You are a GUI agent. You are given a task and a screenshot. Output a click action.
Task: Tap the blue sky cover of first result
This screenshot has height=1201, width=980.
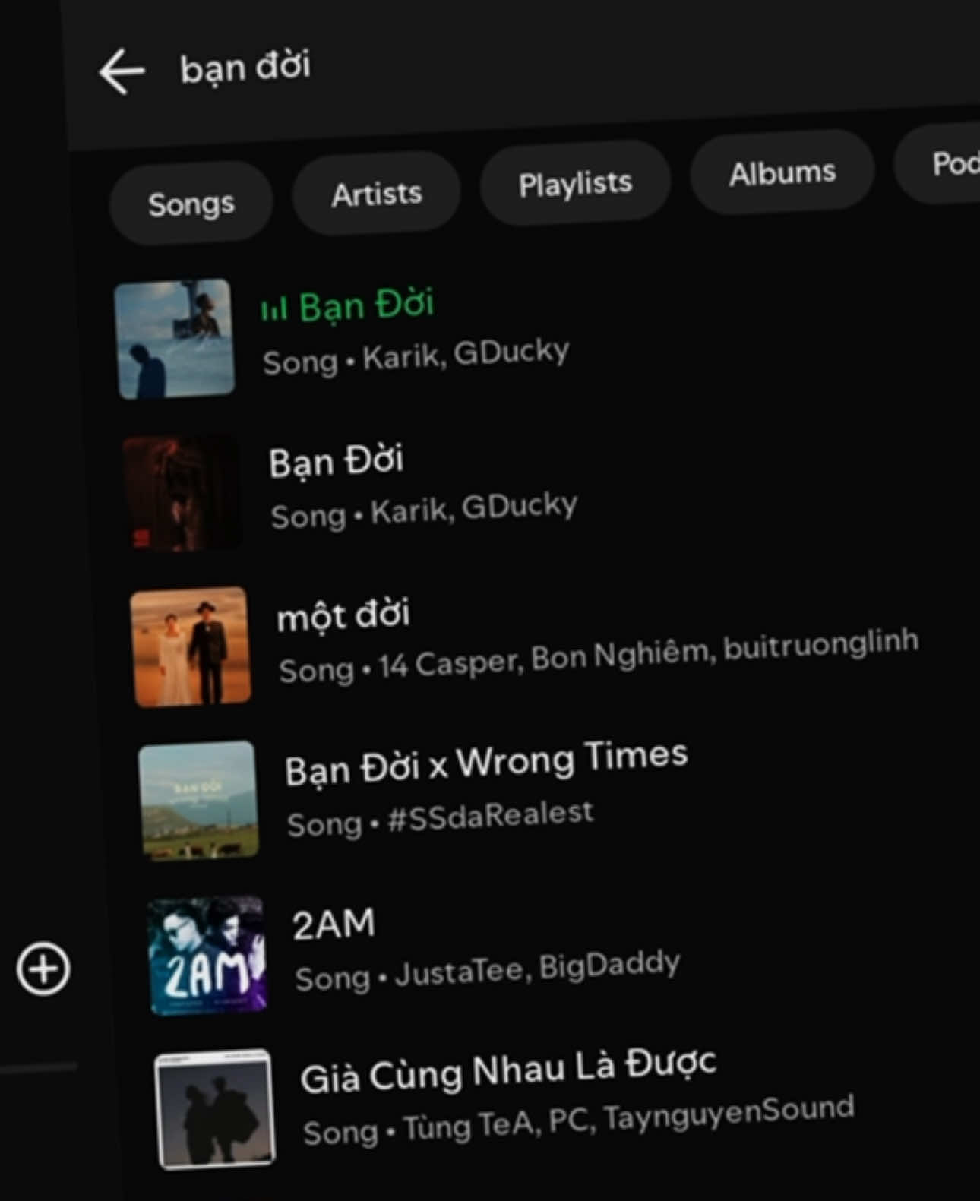[x=174, y=338]
